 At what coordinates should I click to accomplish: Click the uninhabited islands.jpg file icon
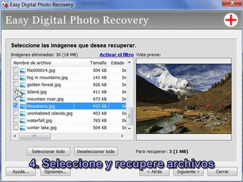(x=23, y=113)
